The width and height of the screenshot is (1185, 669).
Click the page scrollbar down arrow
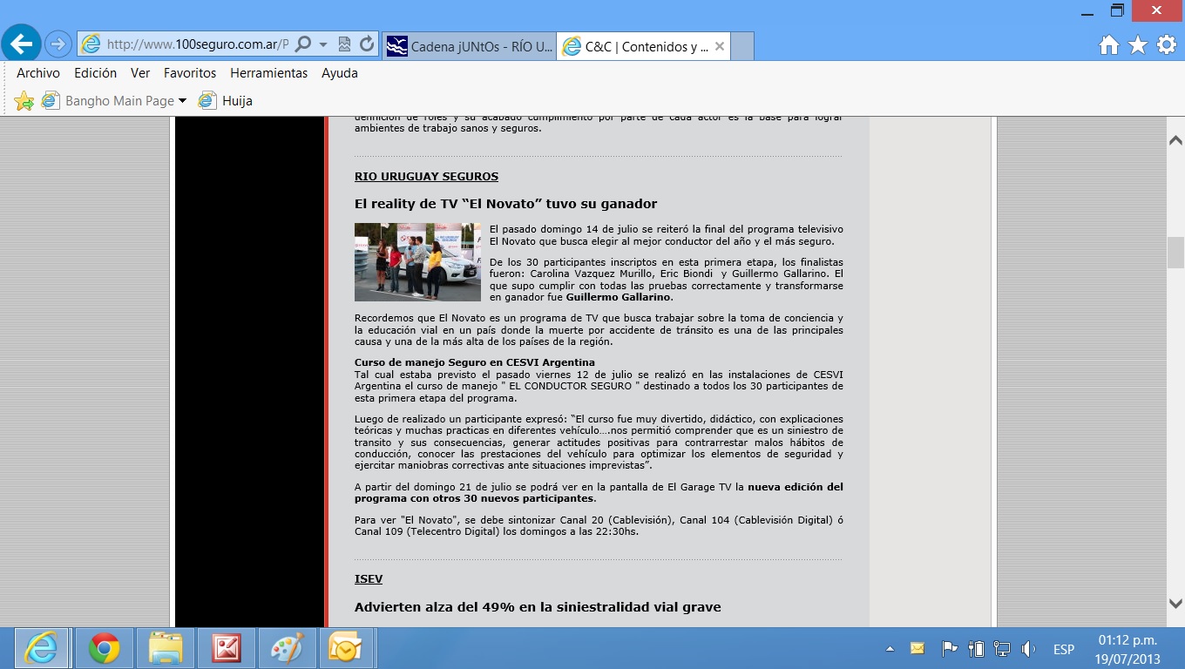point(1175,603)
